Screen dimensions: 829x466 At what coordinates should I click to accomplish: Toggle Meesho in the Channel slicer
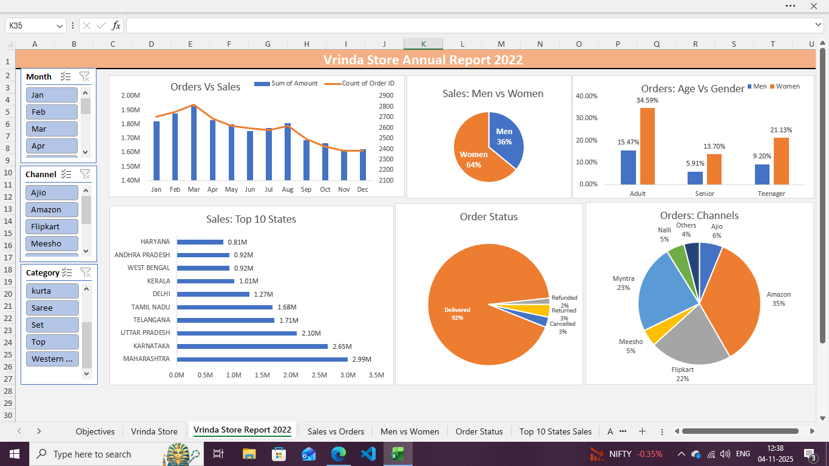pos(52,243)
